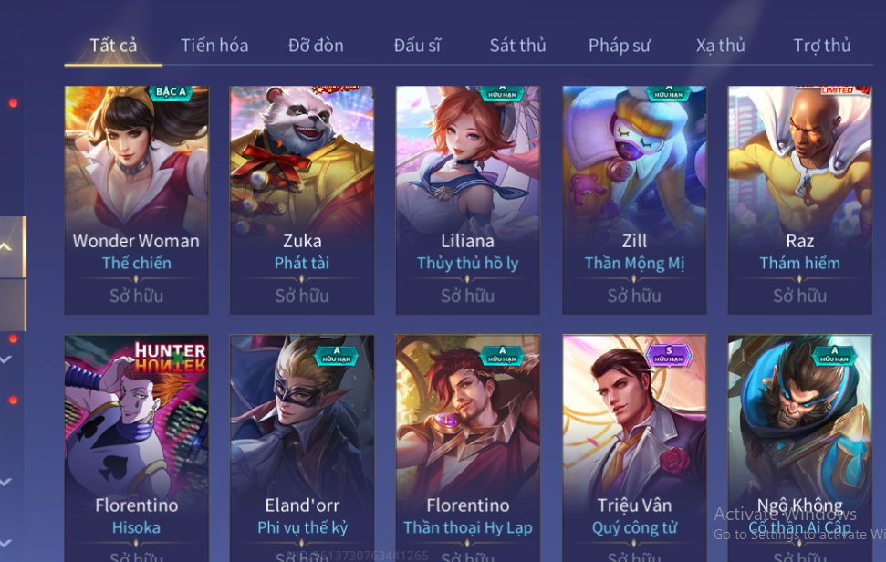Viewport: 886px width, 562px height.
Task: Click the BẬC A badge on Wonder Woman
Action: tap(170, 91)
